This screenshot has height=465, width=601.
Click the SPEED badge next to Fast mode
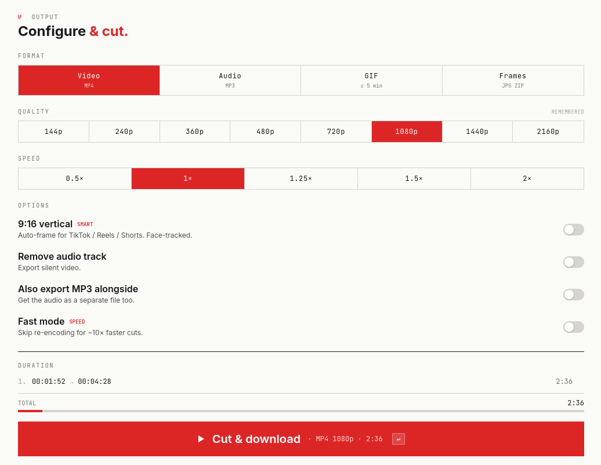click(x=77, y=322)
